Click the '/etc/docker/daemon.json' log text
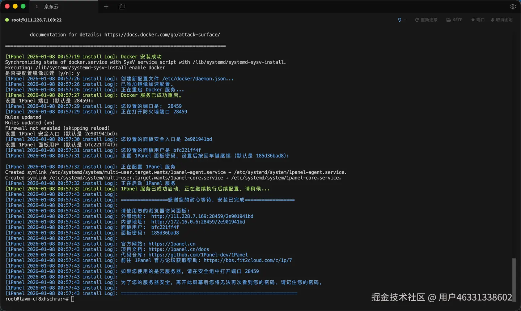This screenshot has width=521, height=311. [x=198, y=79]
